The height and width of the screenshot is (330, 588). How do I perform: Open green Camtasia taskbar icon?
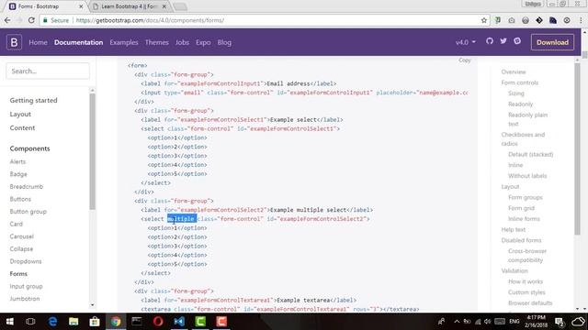click(200, 322)
